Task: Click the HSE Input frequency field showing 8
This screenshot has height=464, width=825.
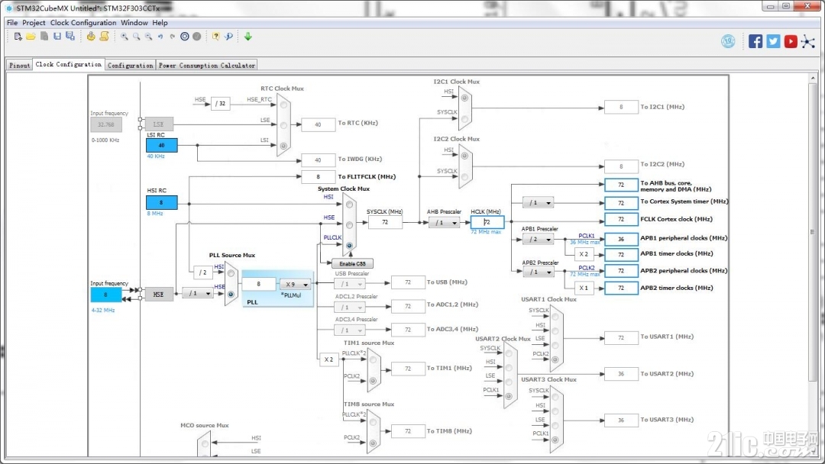Action: pyautogui.click(x=105, y=295)
